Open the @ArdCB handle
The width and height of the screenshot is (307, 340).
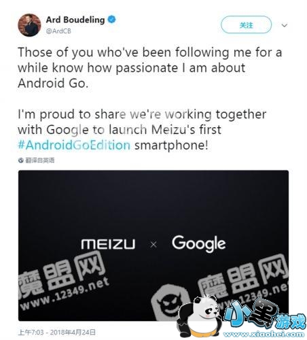coord(58,31)
